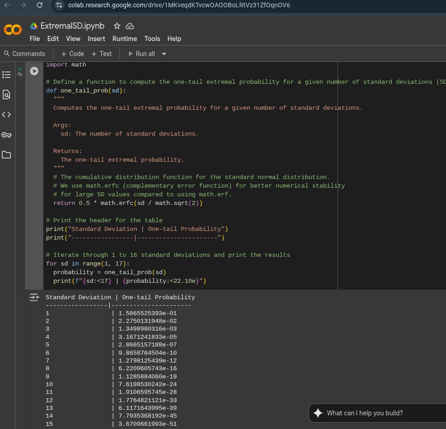446x429 pixels.
Task: Click output value 1.2798125439e-12
Action: (148, 361)
